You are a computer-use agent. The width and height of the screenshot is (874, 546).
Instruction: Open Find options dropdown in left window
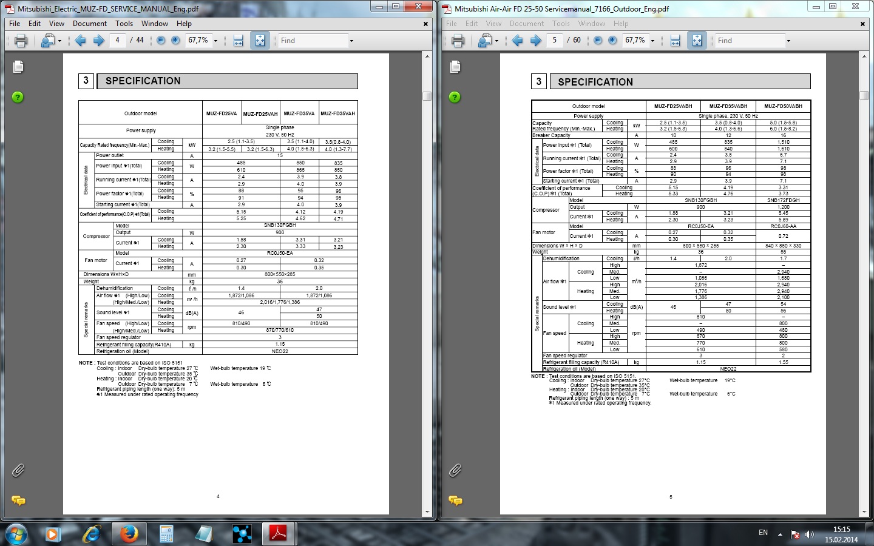(x=351, y=41)
